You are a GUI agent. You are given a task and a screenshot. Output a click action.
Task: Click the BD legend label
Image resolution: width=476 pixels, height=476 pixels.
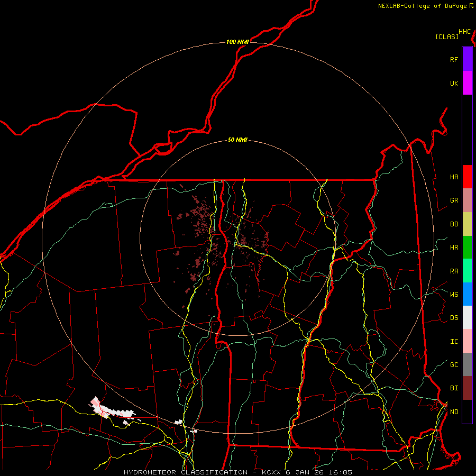click(x=454, y=224)
